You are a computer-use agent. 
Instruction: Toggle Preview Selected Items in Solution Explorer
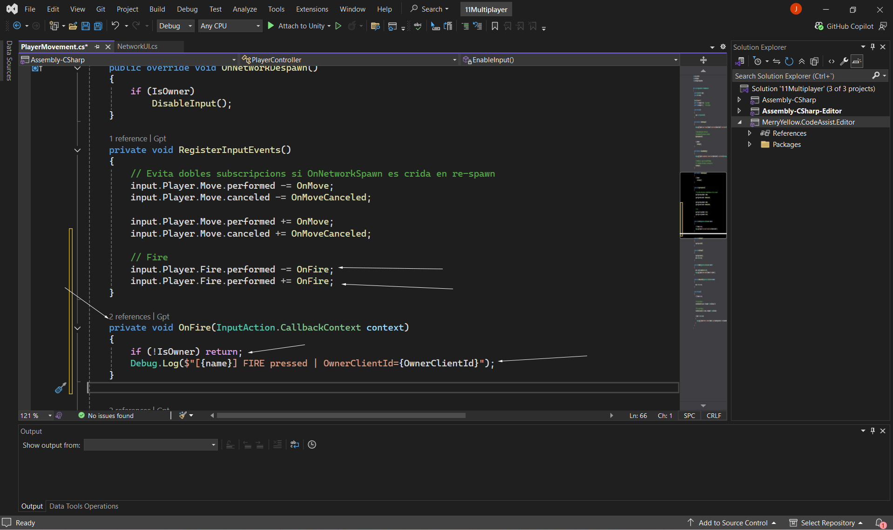coord(857,61)
